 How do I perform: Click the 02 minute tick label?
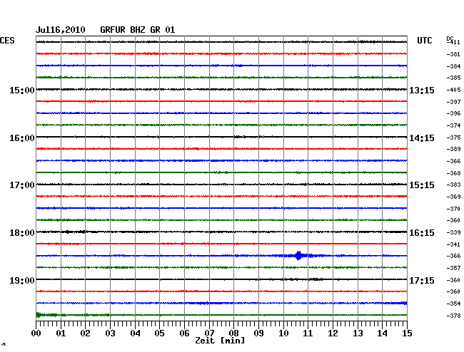coord(85,333)
